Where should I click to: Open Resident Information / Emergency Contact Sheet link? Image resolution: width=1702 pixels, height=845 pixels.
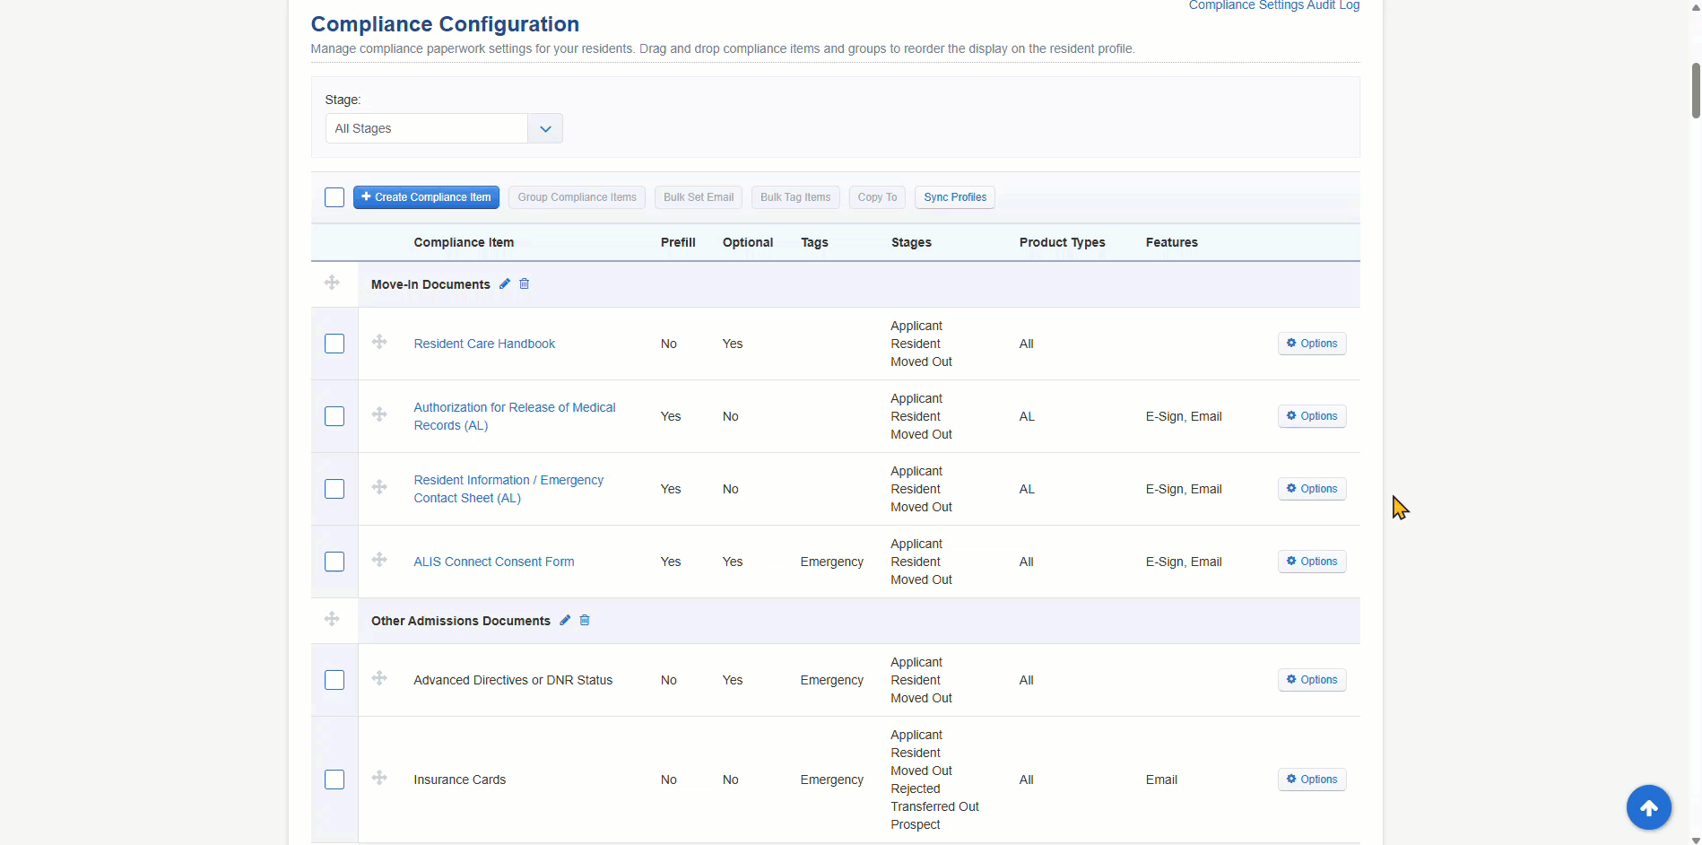(508, 489)
